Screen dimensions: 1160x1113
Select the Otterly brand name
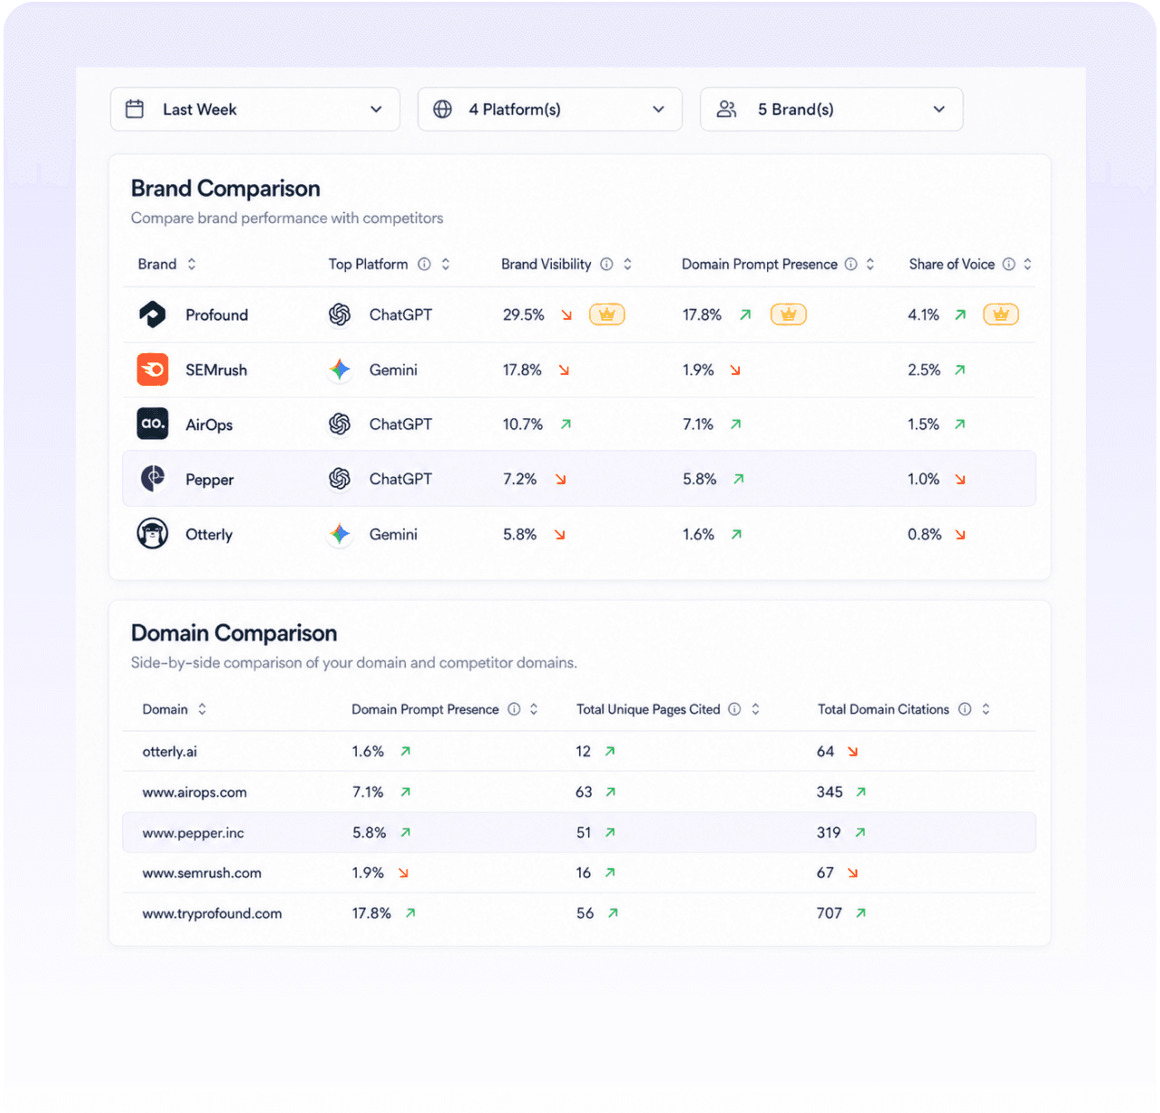[209, 535]
